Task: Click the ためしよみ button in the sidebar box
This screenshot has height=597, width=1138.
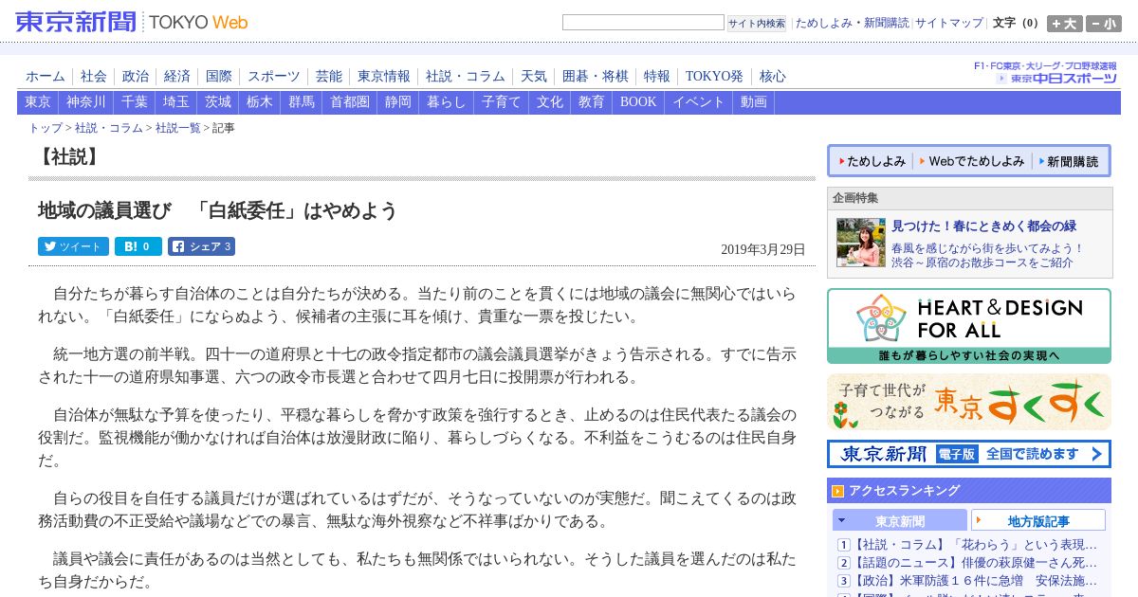Action: [872, 161]
